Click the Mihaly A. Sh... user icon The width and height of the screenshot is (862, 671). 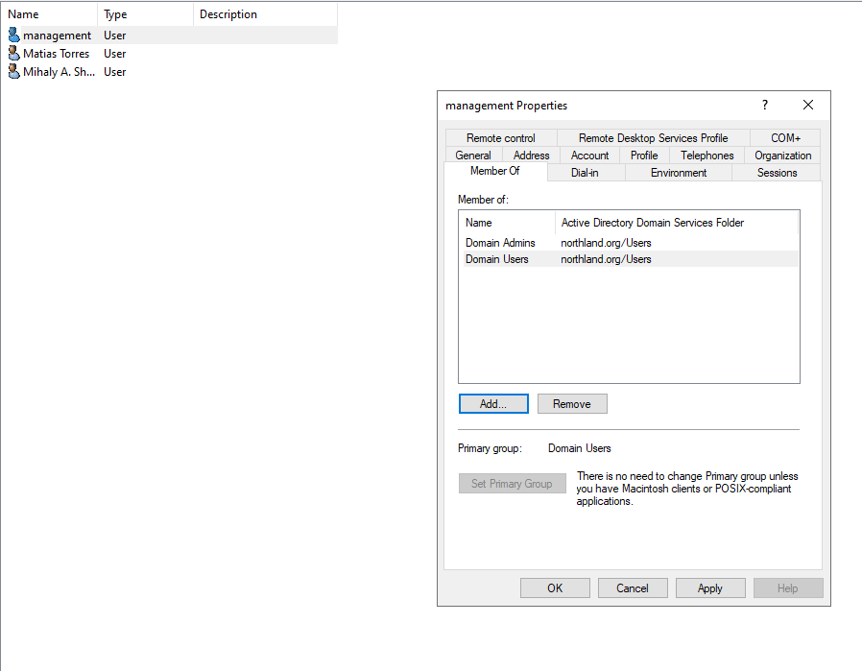click(x=13, y=72)
